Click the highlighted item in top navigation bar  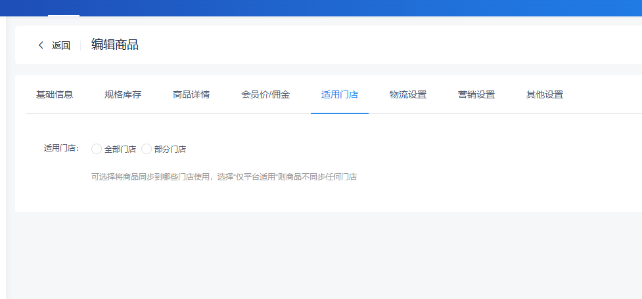64,8
